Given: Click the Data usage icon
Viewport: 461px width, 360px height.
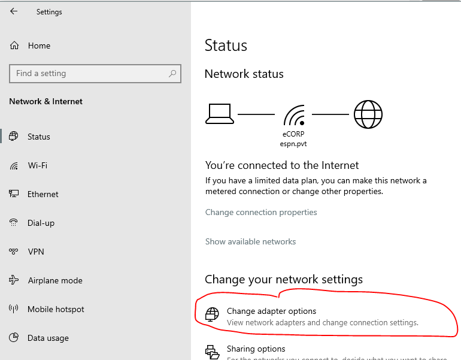Looking at the screenshot, I should pos(14,338).
